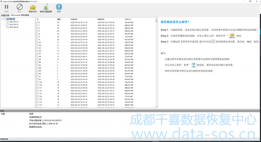Click the 准备就绪 status bar text
The width and height of the screenshot is (261, 142).
(x=4, y=139)
